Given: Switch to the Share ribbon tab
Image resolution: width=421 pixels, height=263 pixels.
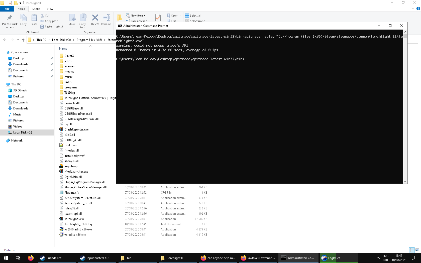Looking at the screenshot, I should (36, 9).
